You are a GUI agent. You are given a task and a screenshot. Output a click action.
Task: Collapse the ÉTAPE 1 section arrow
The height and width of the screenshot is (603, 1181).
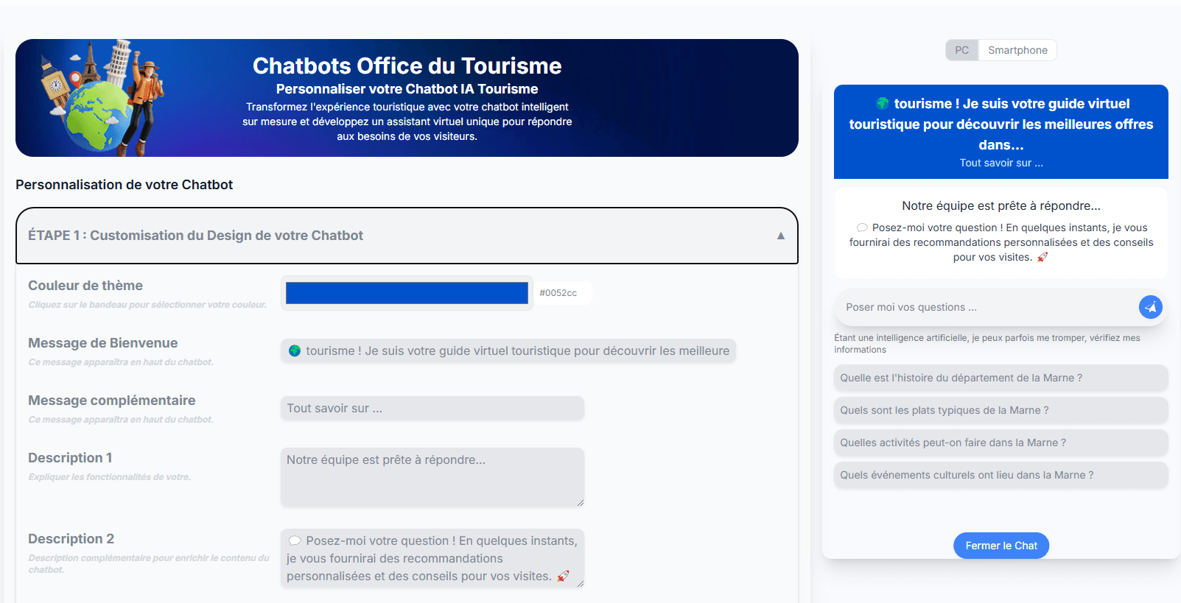(780, 236)
